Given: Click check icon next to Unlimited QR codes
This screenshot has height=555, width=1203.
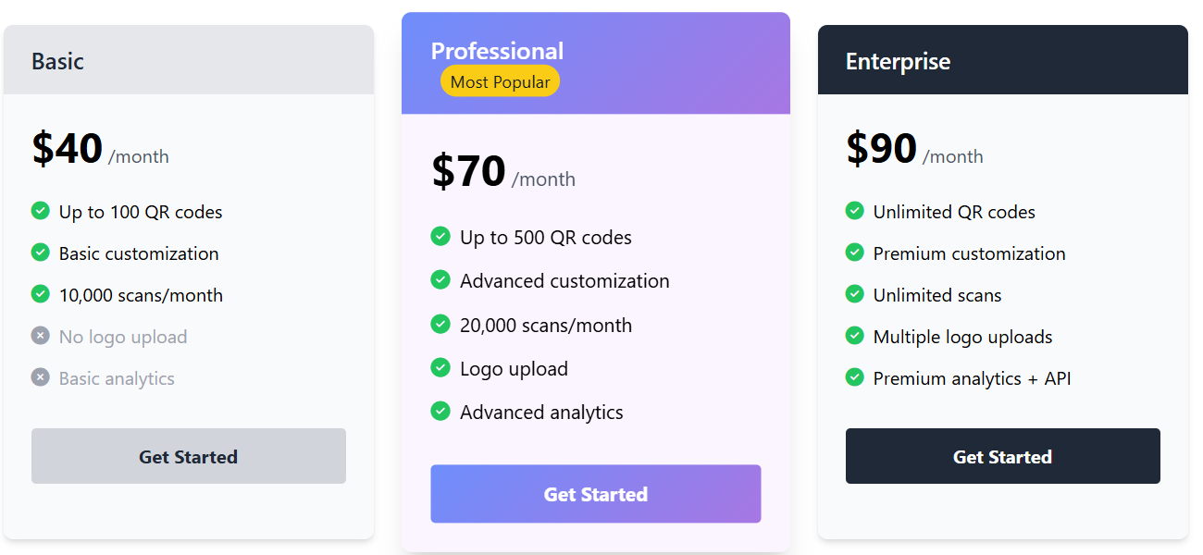Looking at the screenshot, I should point(855,211).
